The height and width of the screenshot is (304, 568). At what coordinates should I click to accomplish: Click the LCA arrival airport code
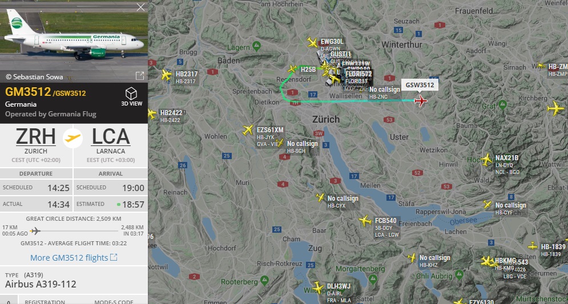(x=111, y=136)
